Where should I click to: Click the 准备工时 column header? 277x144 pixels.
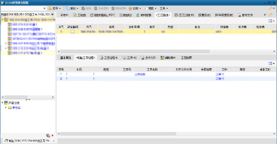click(x=265, y=70)
